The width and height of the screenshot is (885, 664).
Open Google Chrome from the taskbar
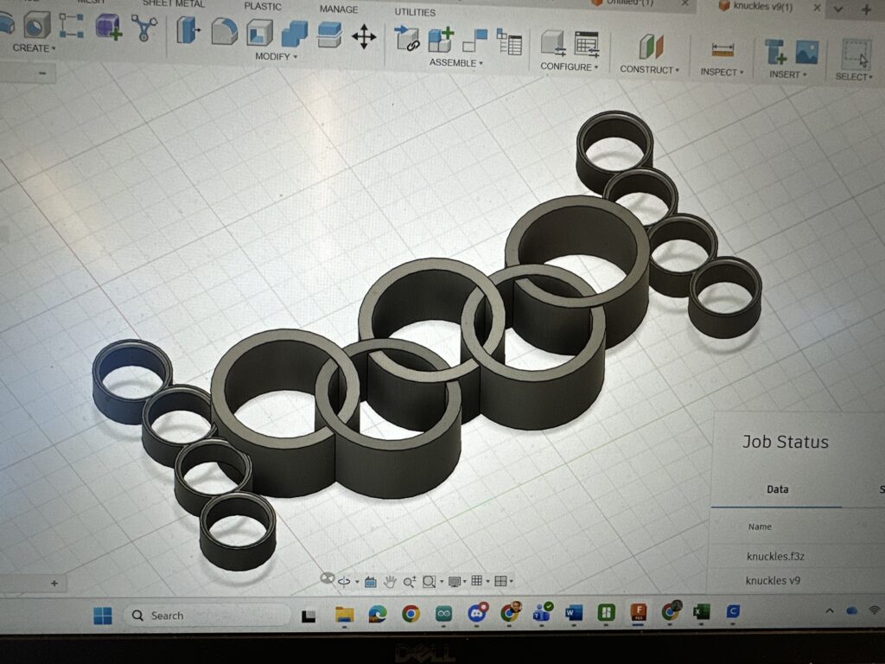coord(411,615)
